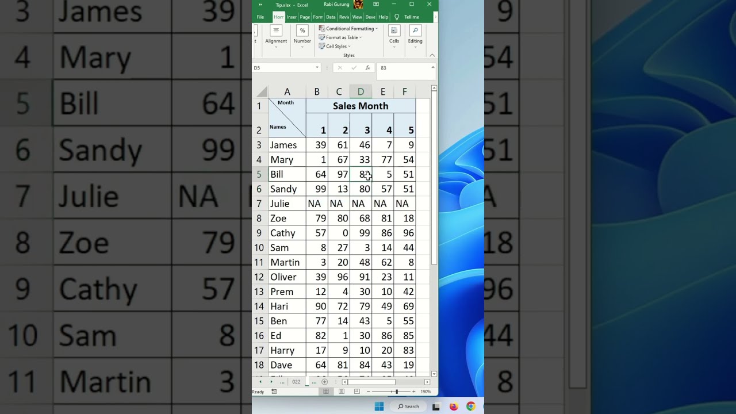Show hidden sheet tabs right of 022

click(x=314, y=382)
